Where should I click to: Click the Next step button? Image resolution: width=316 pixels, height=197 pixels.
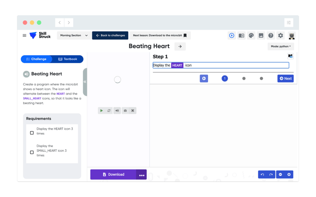pos(285,78)
